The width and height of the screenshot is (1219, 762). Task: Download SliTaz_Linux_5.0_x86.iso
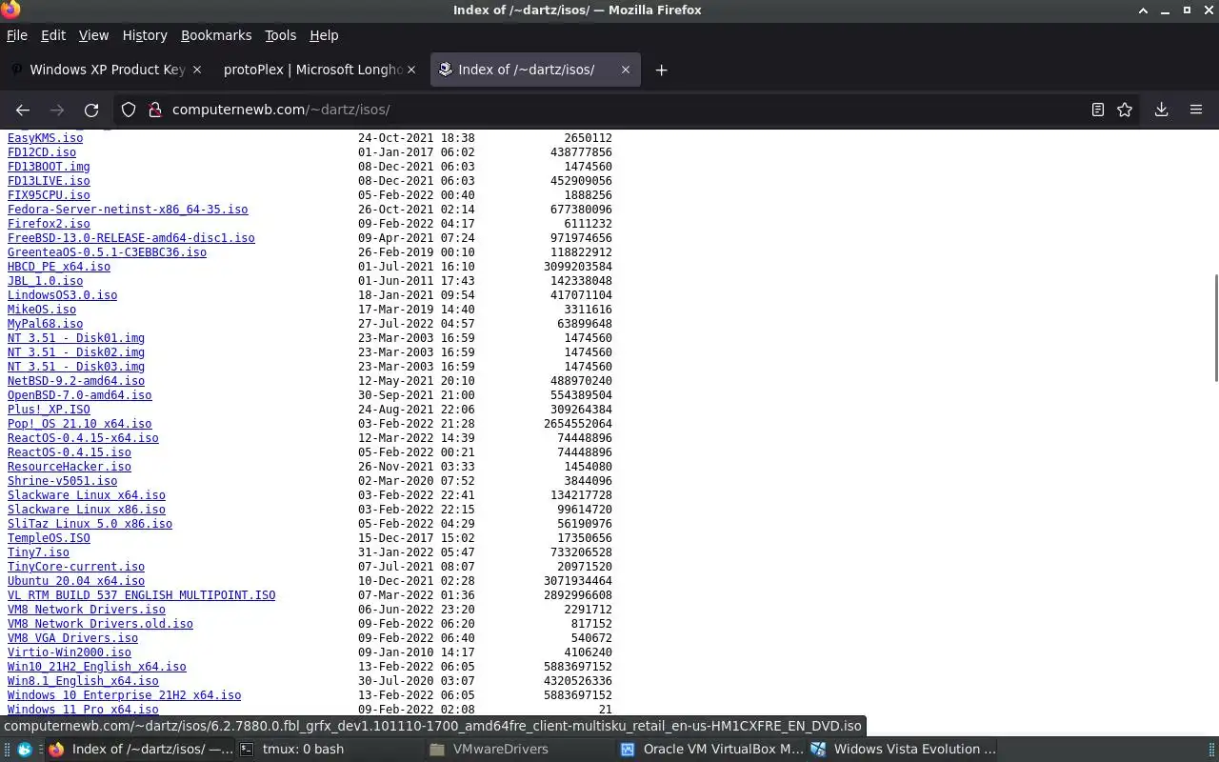coord(90,524)
